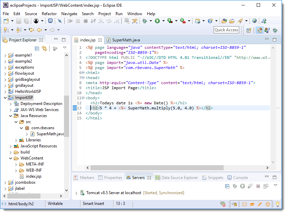Collapse the fold marker on body line 11

pos(83,98)
